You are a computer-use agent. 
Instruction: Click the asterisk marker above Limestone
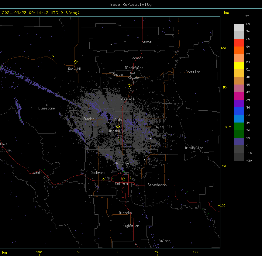(x=47, y=105)
